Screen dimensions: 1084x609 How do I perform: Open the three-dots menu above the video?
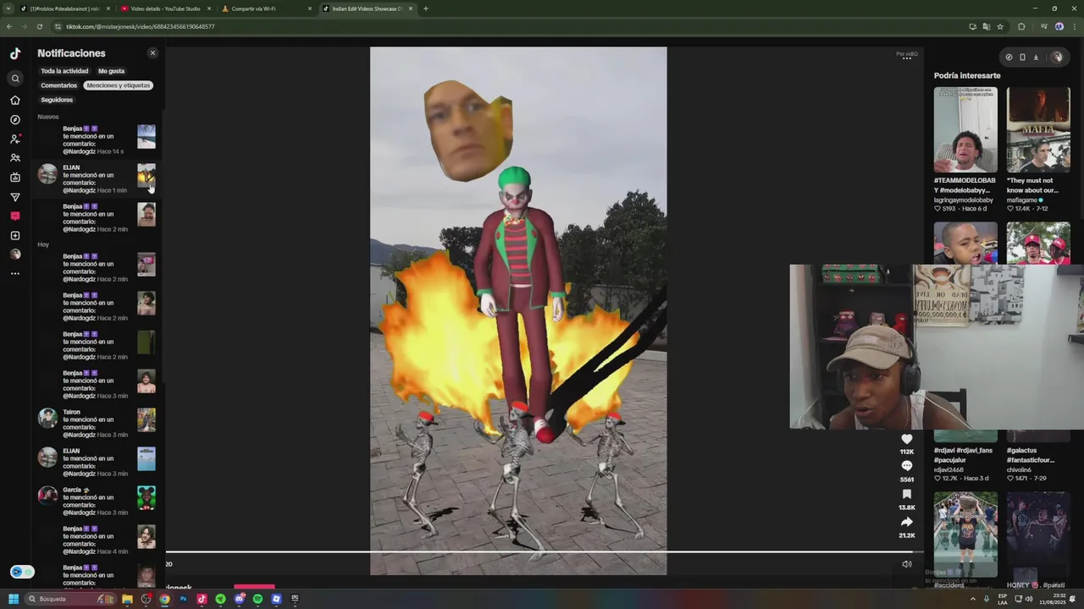click(907, 58)
